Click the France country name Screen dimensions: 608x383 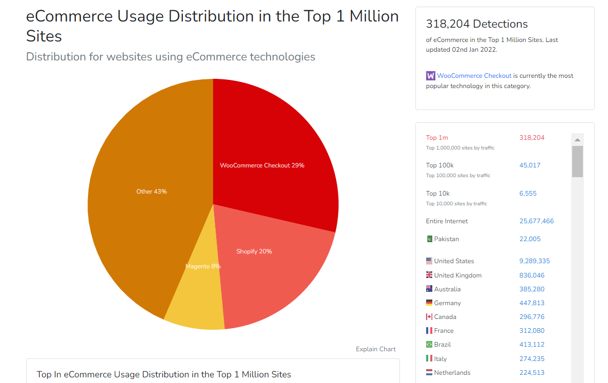[x=444, y=331]
